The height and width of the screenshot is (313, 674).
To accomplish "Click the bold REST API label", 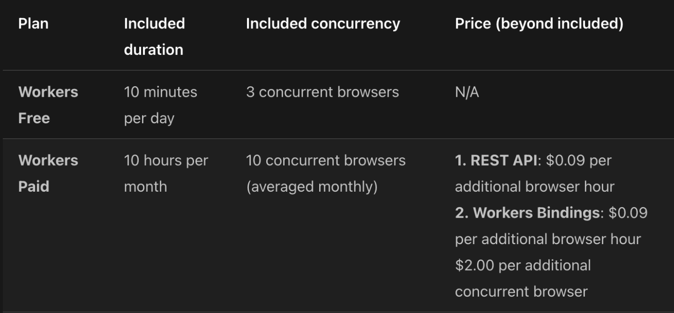I will [495, 160].
